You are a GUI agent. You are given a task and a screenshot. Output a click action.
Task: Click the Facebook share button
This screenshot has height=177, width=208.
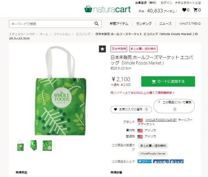point(177,162)
